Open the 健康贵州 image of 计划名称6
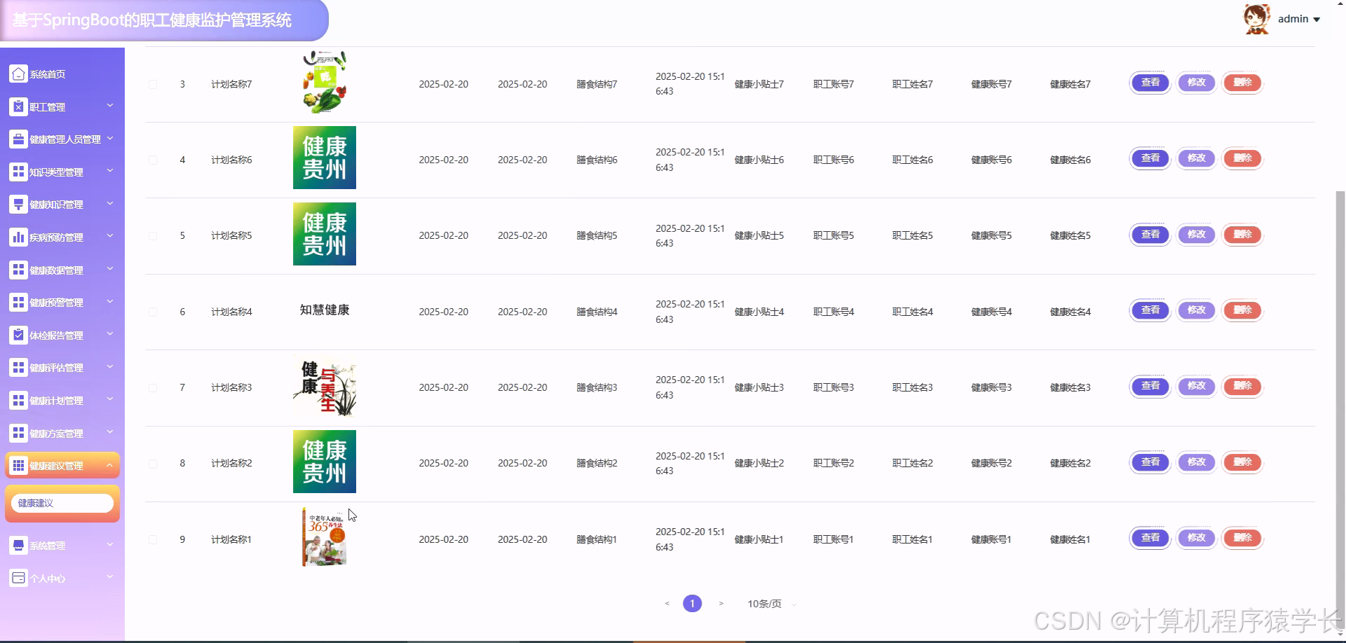 324,158
